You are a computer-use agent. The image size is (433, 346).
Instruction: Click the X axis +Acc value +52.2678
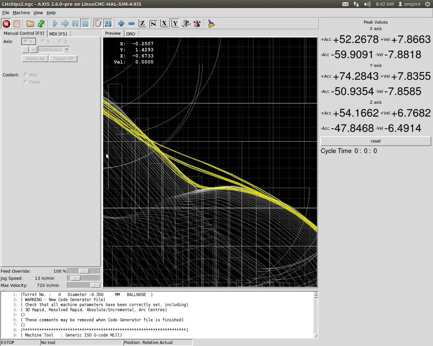[x=356, y=39]
